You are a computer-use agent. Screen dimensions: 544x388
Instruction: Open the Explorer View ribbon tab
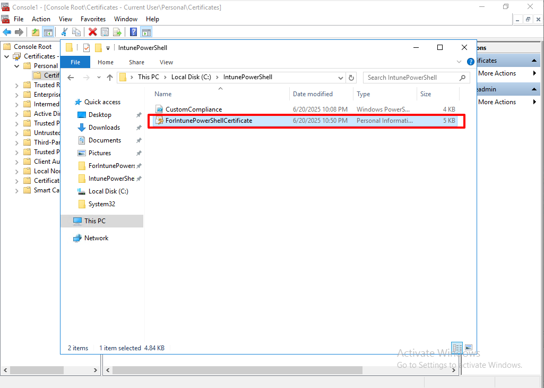(x=166, y=62)
